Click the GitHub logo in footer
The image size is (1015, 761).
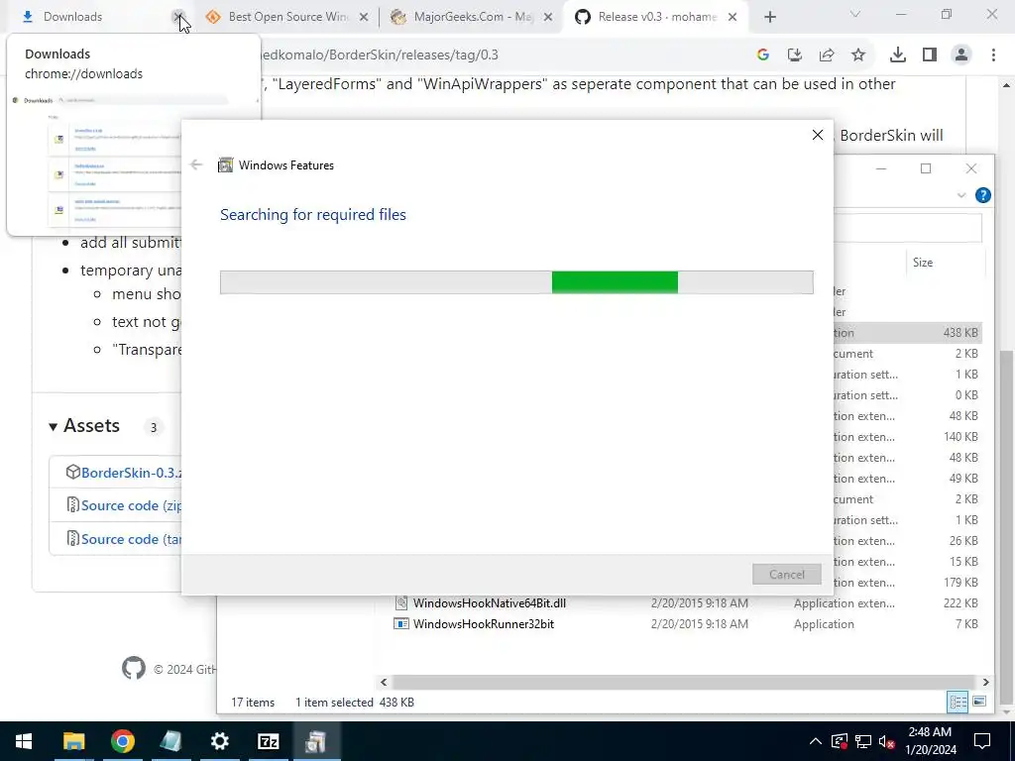coord(134,669)
